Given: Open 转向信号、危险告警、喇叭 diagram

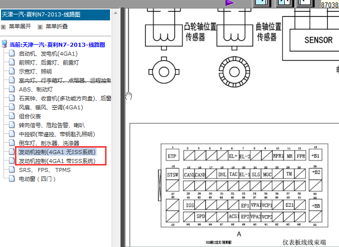Looking at the screenshot, I should pyautogui.click(x=52, y=125).
